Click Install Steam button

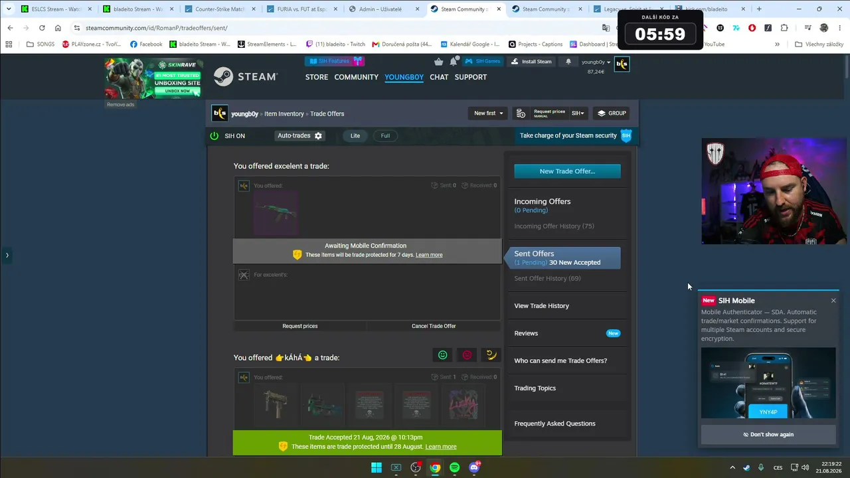[531, 62]
